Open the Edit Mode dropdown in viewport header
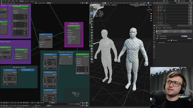This screenshot has height=108, width=193. (x=96, y=3)
